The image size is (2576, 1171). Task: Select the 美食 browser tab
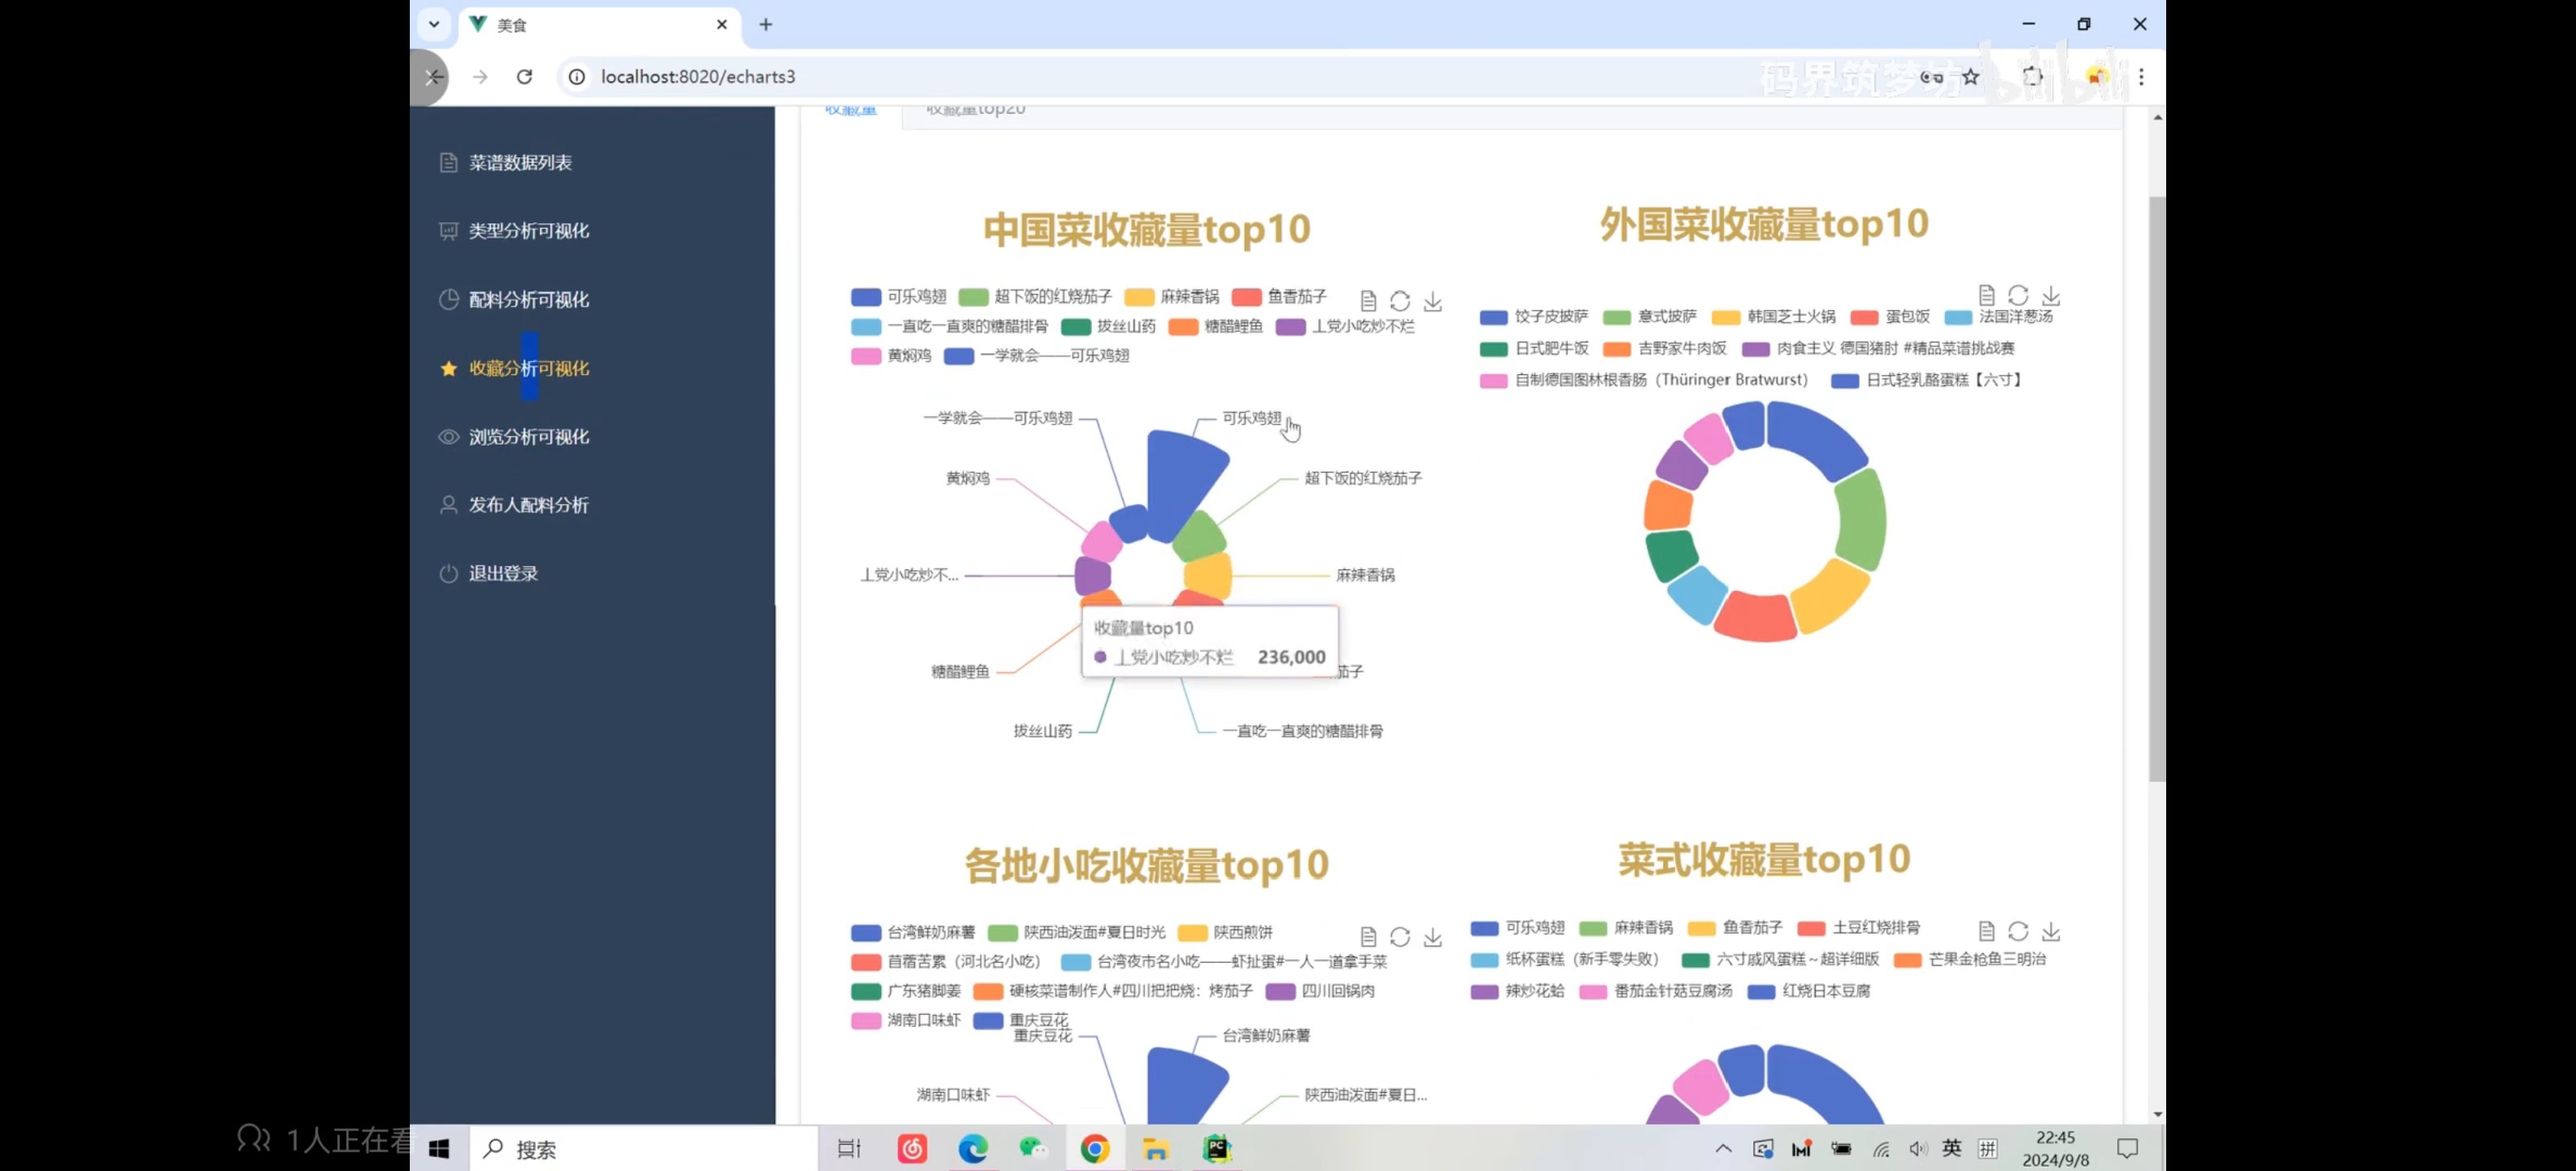point(600,25)
